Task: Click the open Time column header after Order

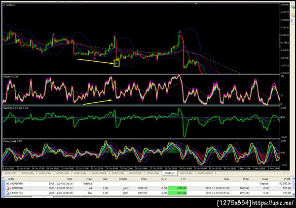Action: coord(70,179)
